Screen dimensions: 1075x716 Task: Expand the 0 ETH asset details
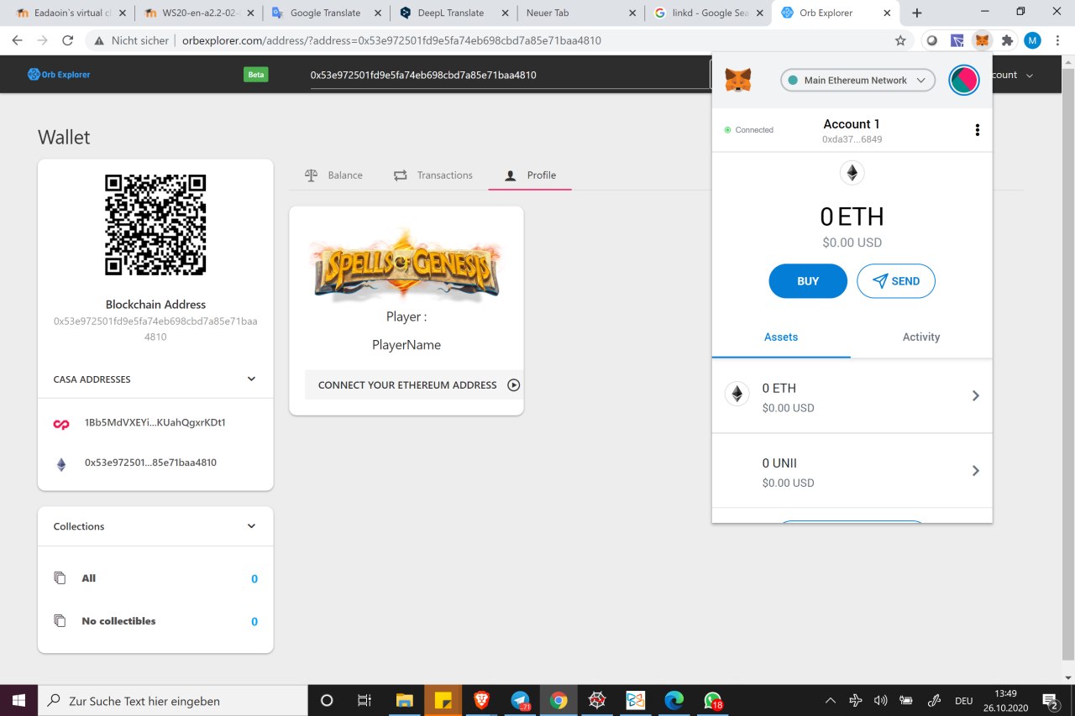pyautogui.click(x=975, y=395)
